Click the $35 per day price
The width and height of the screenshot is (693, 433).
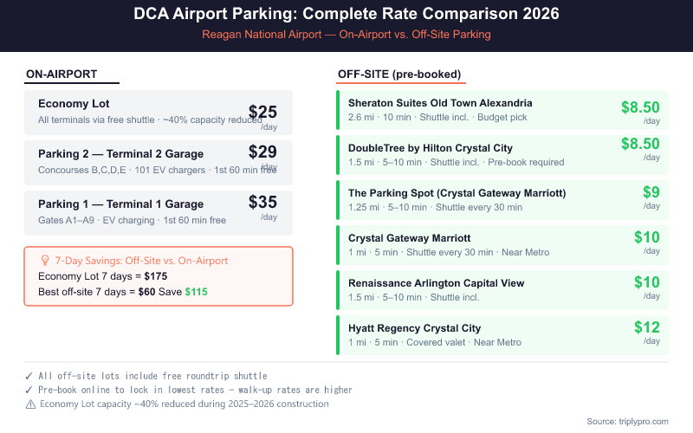[x=262, y=203]
